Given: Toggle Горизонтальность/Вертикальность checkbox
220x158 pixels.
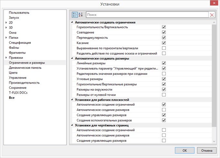Looking at the screenshot, I should pos(164,27).
